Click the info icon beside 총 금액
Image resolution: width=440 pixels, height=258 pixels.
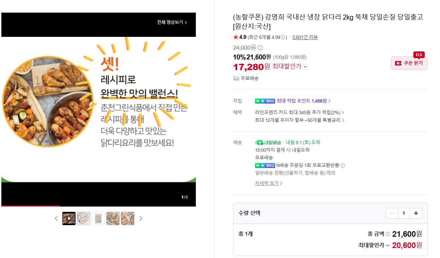[x=388, y=234]
